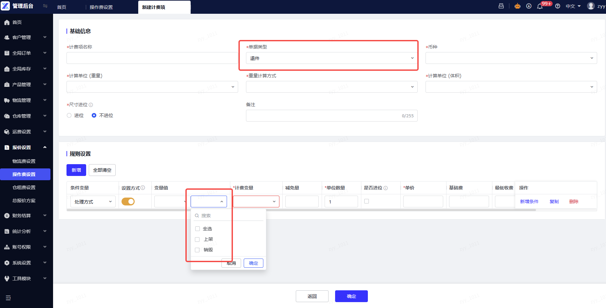
Task: Click the 返回 button
Action: [312, 296]
